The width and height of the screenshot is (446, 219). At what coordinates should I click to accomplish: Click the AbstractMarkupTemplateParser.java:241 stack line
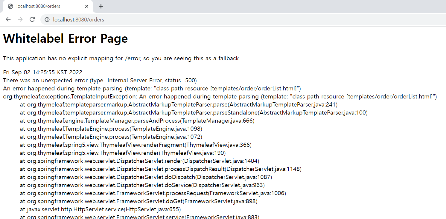[179, 105]
